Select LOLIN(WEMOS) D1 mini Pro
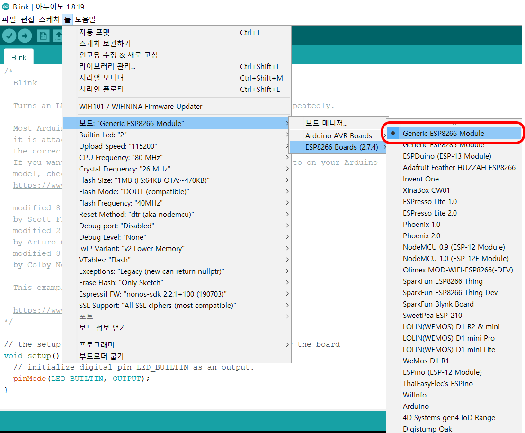 tap(454, 339)
